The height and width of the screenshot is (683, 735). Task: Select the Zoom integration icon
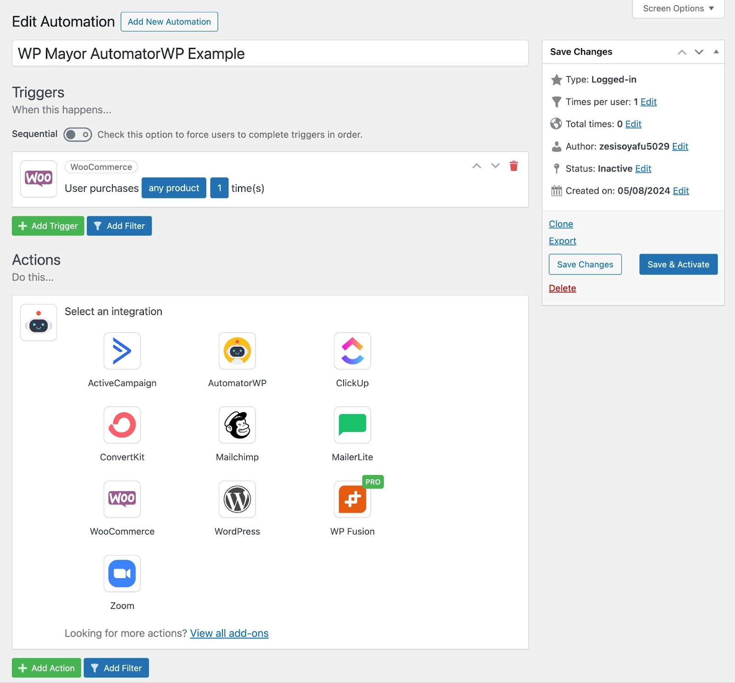pyautogui.click(x=122, y=574)
